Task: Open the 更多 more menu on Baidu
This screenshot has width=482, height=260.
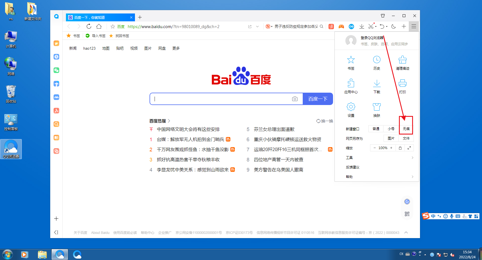Action: (x=176, y=48)
